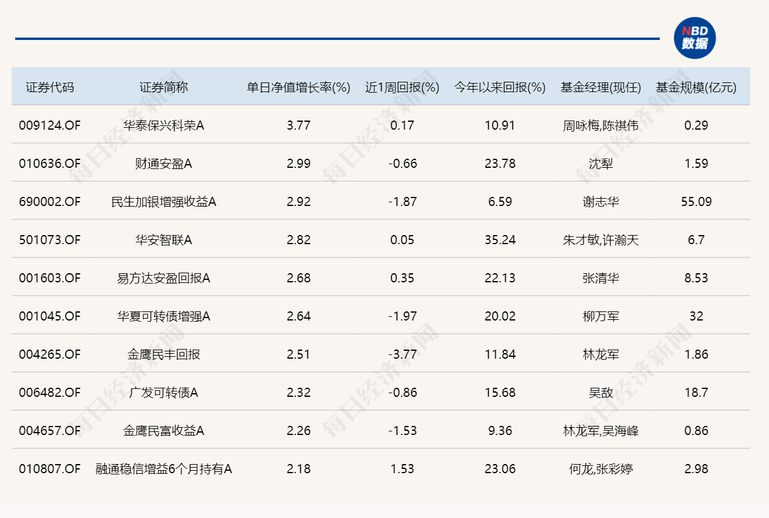
Task: Click weekly return value 0.35
Action: [x=402, y=278]
